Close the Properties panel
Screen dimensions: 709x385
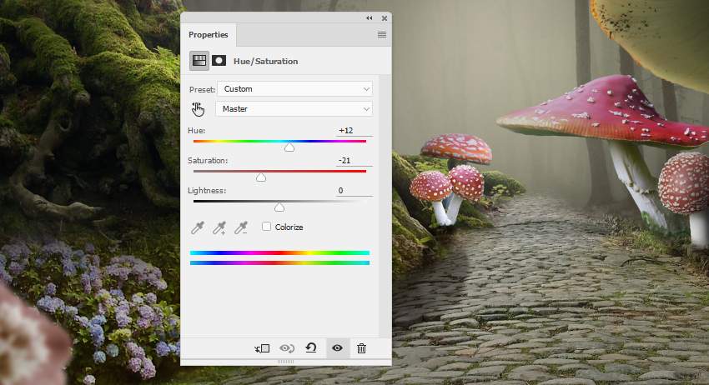pyautogui.click(x=385, y=18)
